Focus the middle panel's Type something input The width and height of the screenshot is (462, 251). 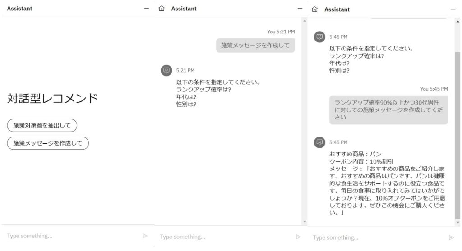tap(226, 237)
